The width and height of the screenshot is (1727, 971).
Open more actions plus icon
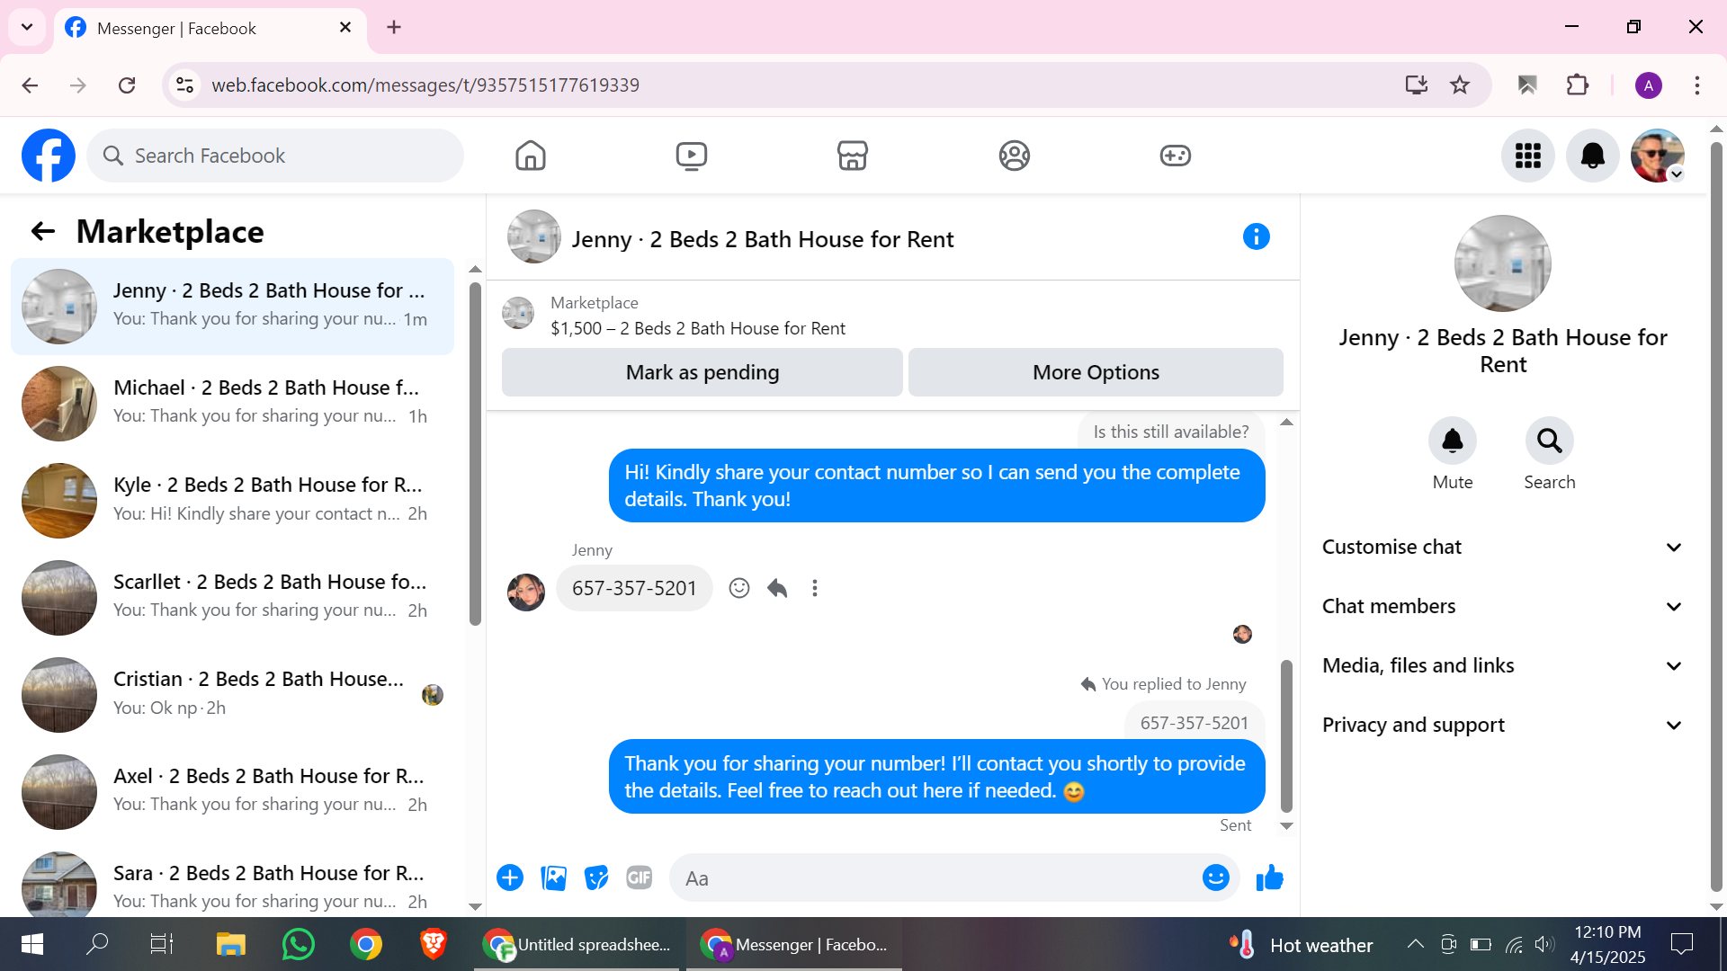point(510,877)
